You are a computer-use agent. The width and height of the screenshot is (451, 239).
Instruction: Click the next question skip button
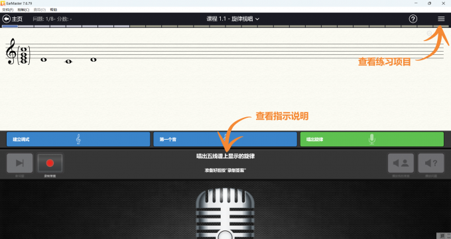coord(19,163)
